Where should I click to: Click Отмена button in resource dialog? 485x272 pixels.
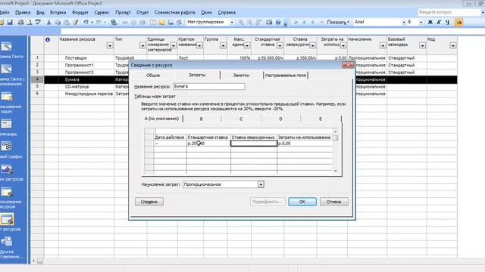[333, 202]
